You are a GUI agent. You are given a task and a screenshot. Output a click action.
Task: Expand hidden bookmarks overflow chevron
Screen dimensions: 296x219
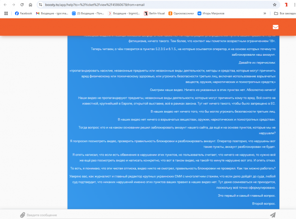coord(265,13)
